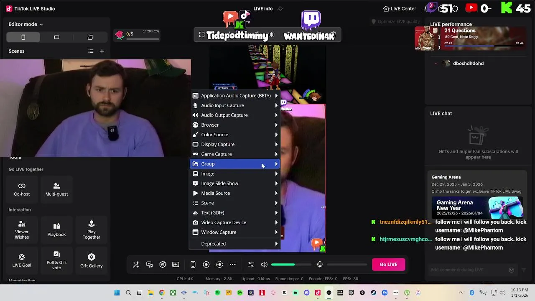Open Discord from the taskbar
The image size is (535, 301).
pyautogui.click(x=307, y=293)
